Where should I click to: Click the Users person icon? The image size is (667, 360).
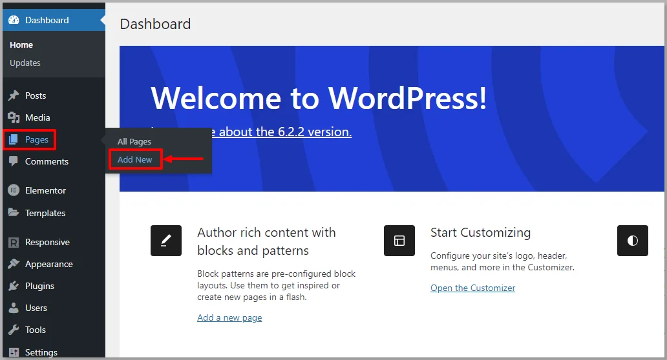pyautogui.click(x=14, y=308)
